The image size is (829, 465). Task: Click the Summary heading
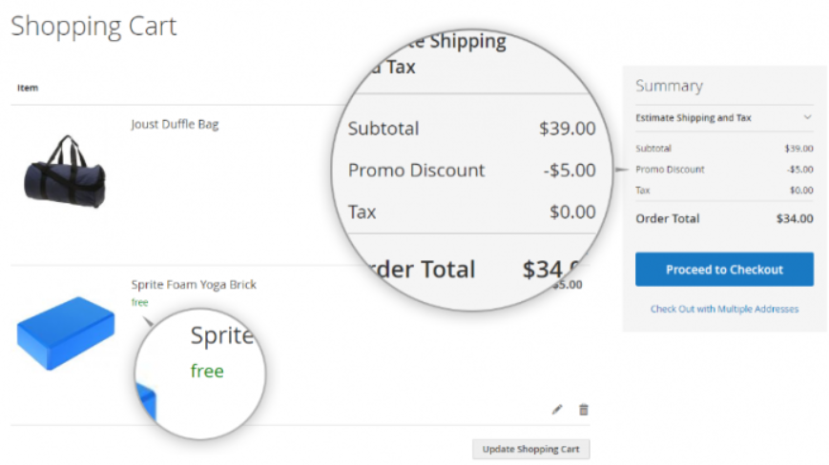pyautogui.click(x=669, y=86)
